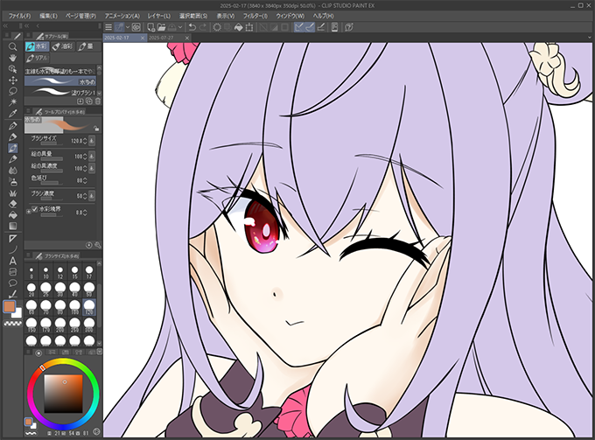The image size is (595, 440).
Task: Click the New document icon
Action: pyautogui.click(x=150, y=27)
